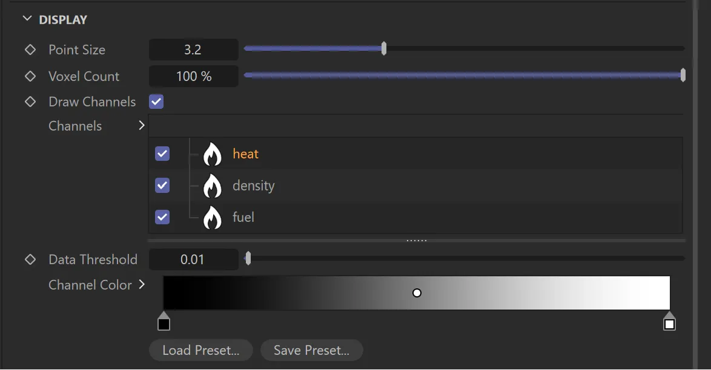Collapse the DISPLAY section

point(27,19)
